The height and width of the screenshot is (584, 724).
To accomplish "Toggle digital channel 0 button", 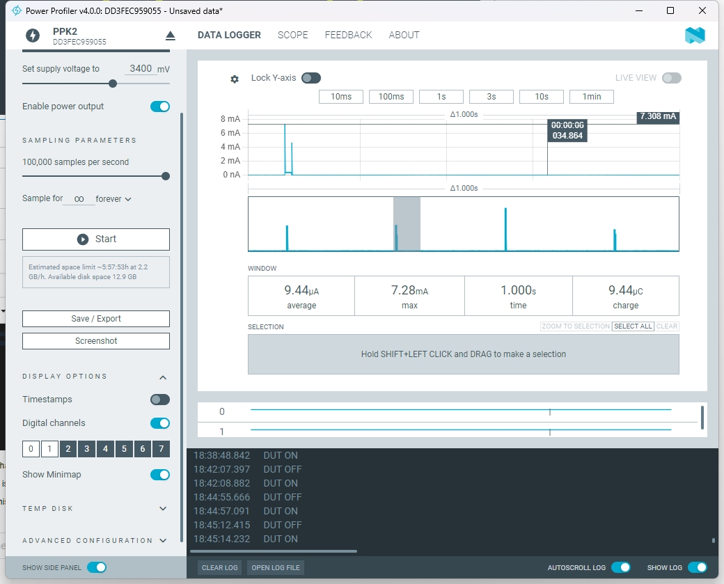I will click(31, 449).
